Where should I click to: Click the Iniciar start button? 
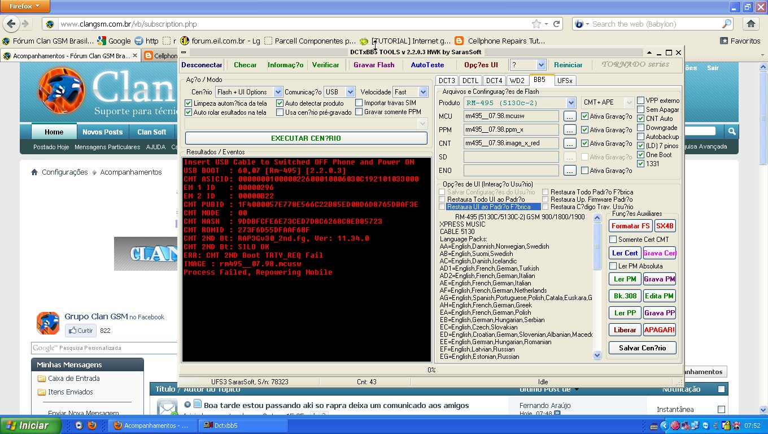tap(30, 426)
